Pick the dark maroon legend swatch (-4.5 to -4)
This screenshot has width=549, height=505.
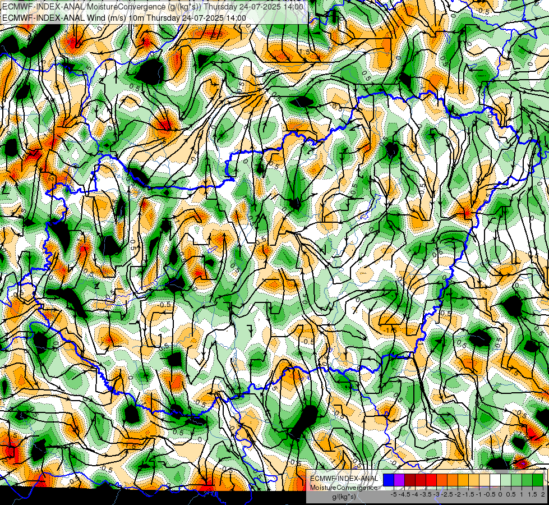[410, 480]
